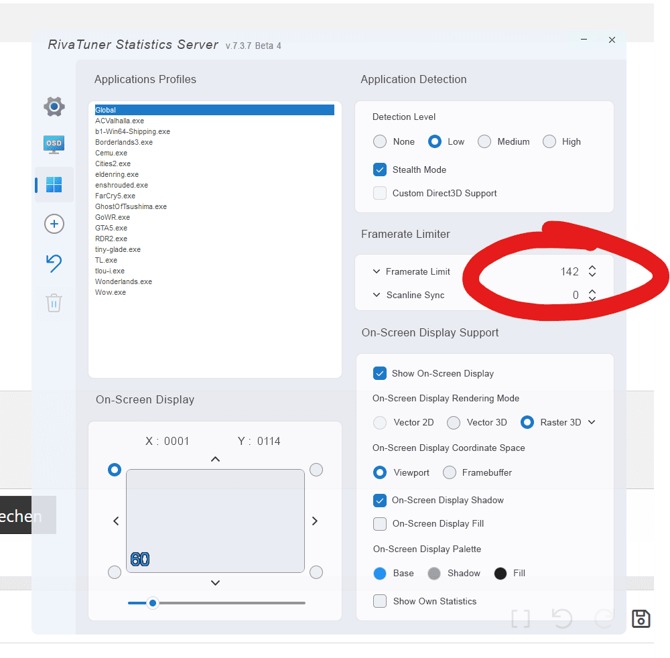Image resolution: width=670 pixels, height=658 pixels.
Task: Click the gray undo circular arrow
Action: coord(561,618)
